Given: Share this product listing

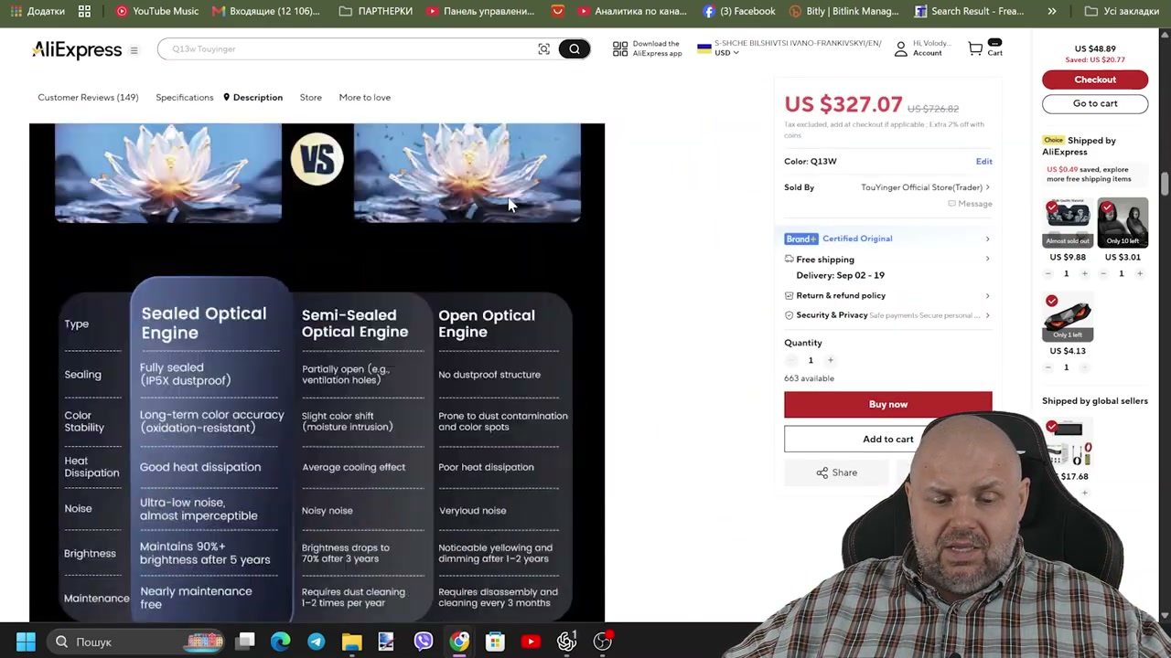Looking at the screenshot, I should coord(836,472).
